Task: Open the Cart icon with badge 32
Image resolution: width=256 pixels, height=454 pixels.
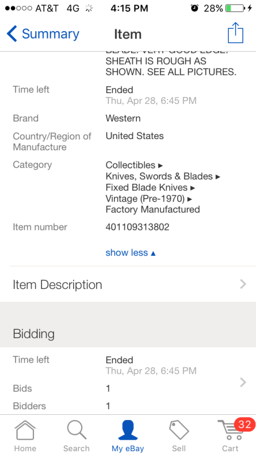Action: click(230, 431)
